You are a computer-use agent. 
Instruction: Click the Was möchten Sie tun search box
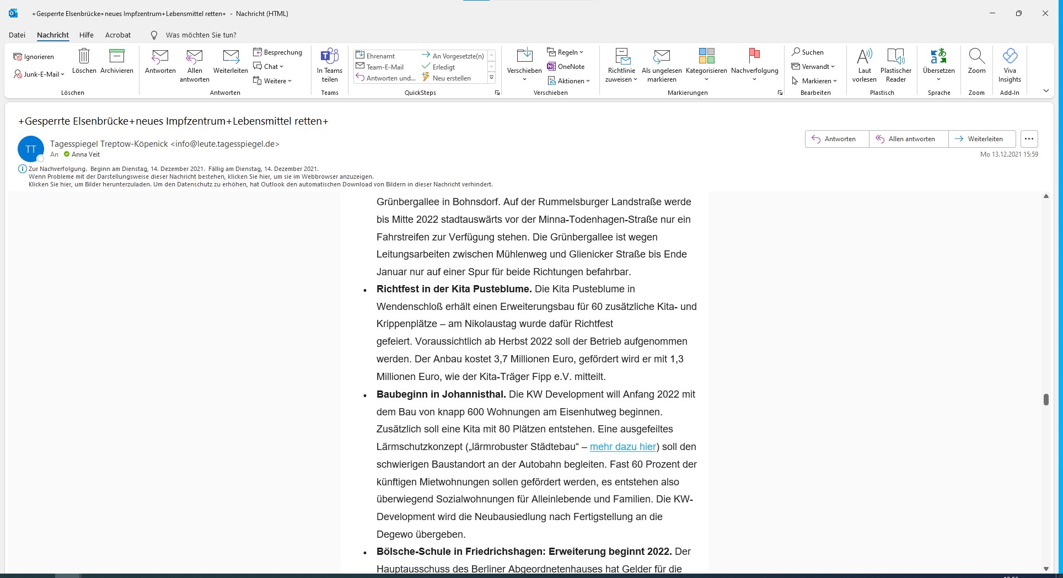(x=201, y=35)
